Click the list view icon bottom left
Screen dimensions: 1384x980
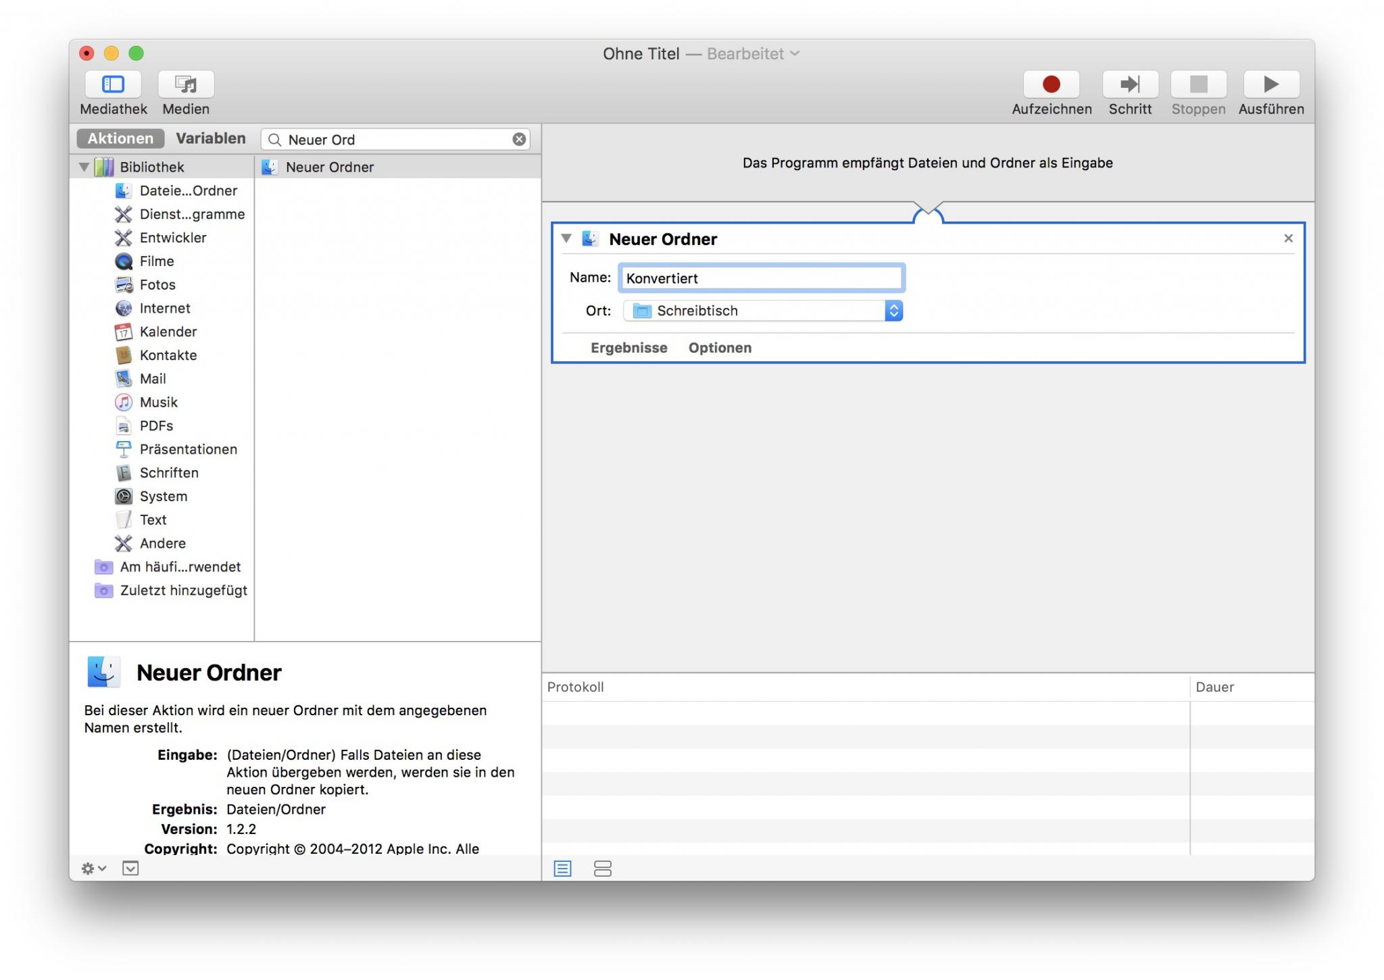[x=562, y=869]
